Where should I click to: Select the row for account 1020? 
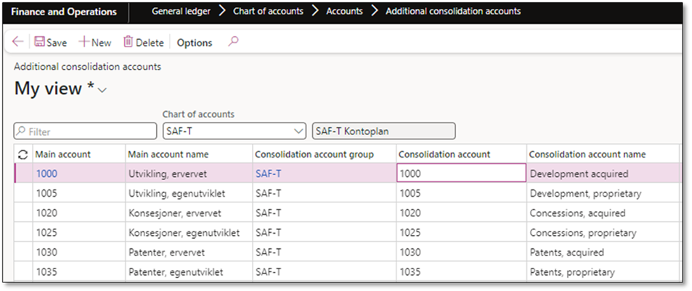tap(23, 213)
